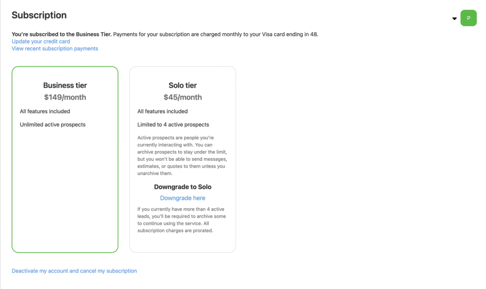Click the Limited to 4 active prospects text

tap(173, 125)
